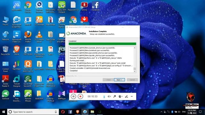Select pen annotation tool in recorder
The width and height of the screenshot is (205, 115).
126,96
